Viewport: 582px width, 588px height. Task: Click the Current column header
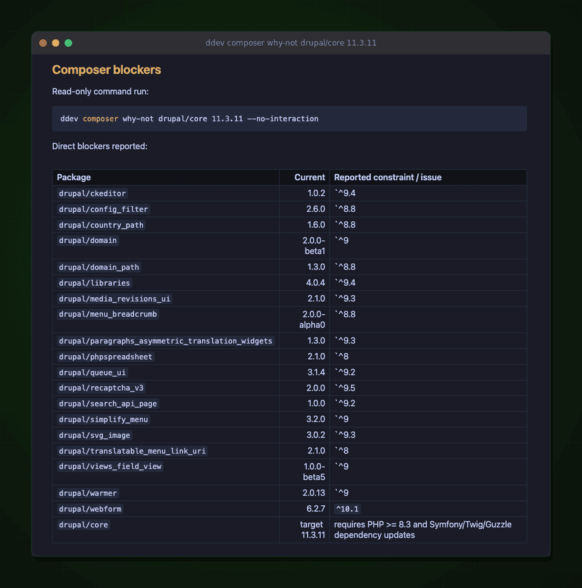(x=309, y=178)
